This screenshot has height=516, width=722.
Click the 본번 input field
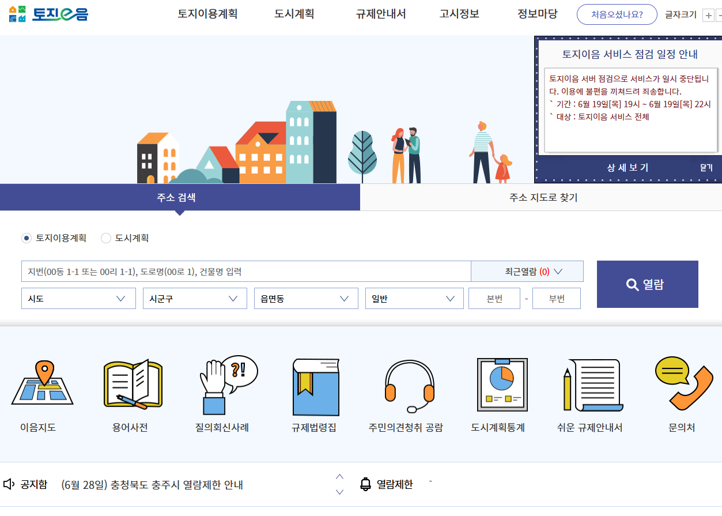point(494,299)
